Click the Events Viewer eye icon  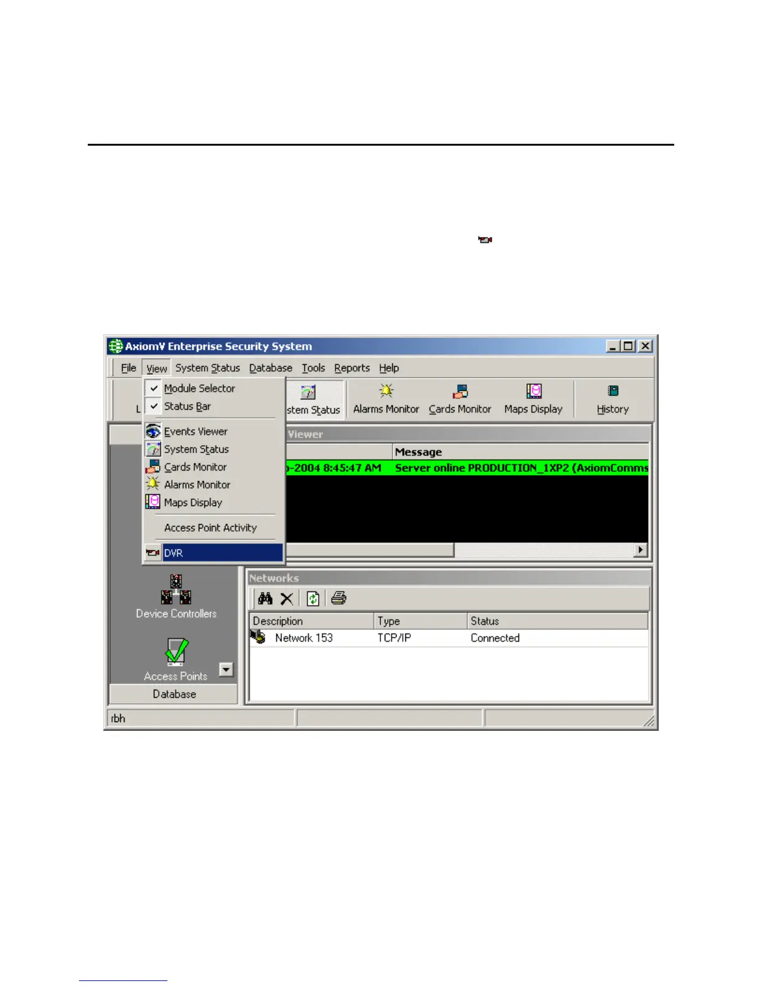(x=153, y=431)
